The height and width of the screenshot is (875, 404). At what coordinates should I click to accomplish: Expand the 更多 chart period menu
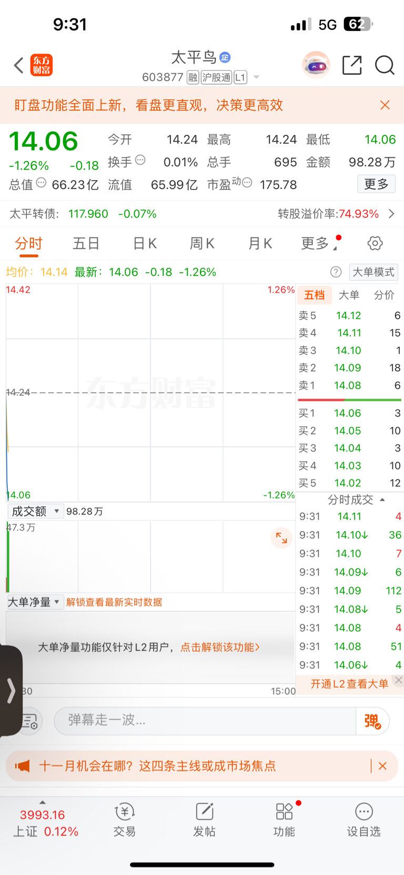(320, 244)
